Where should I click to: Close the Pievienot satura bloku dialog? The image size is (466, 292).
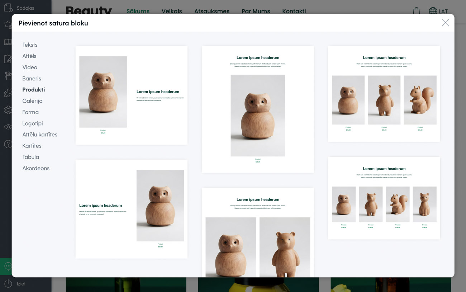[445, 23]
